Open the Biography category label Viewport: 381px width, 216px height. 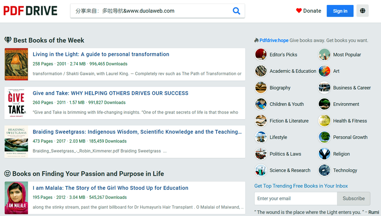(280, 88)
